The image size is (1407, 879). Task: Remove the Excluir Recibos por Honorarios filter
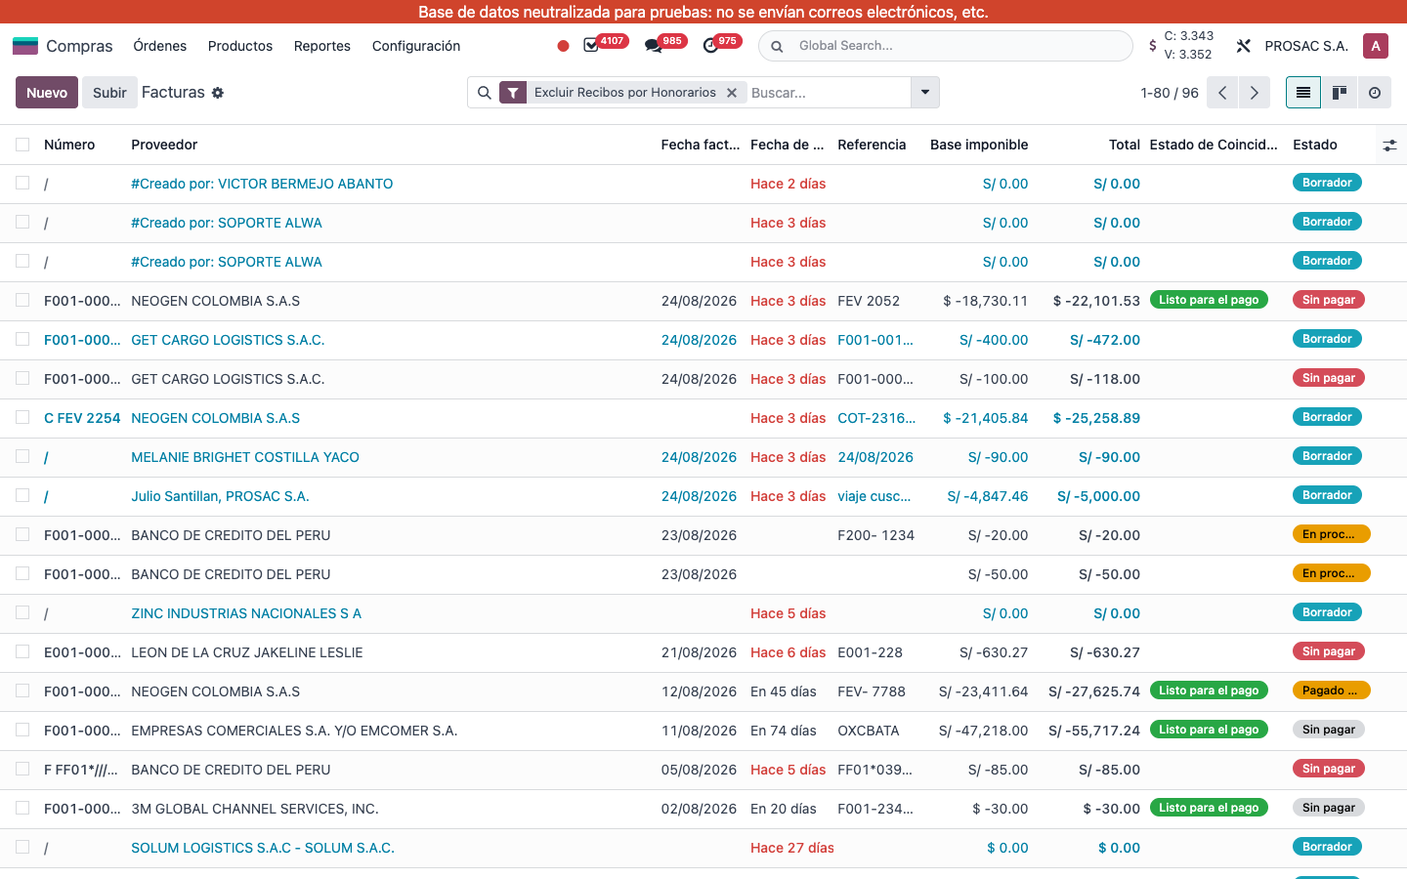[x=731, y=93]
